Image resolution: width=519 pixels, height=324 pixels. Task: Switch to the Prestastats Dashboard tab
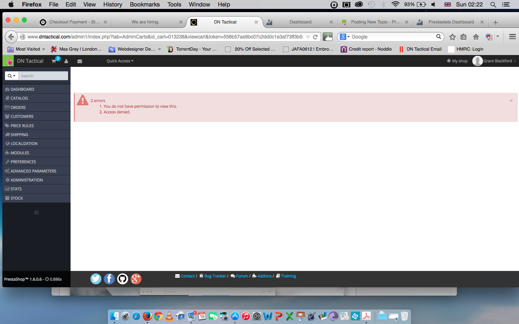(451, 22)
